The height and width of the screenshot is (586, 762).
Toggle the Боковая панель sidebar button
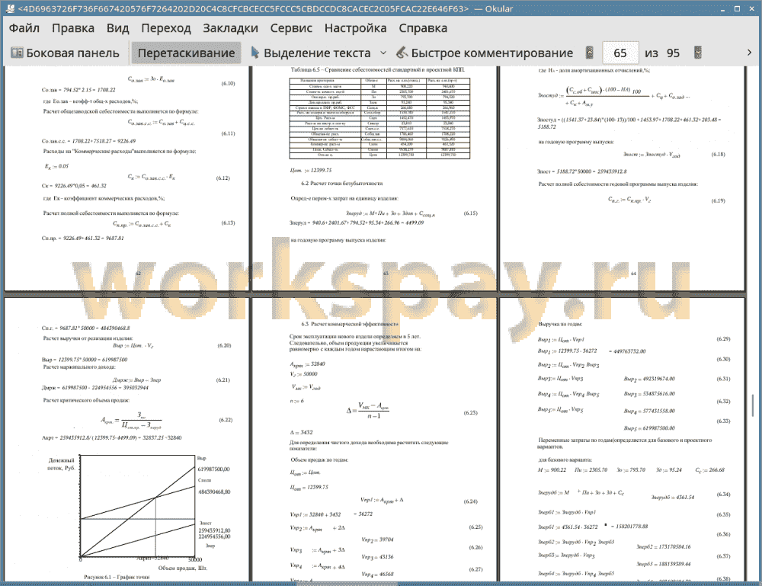(66, 53)
